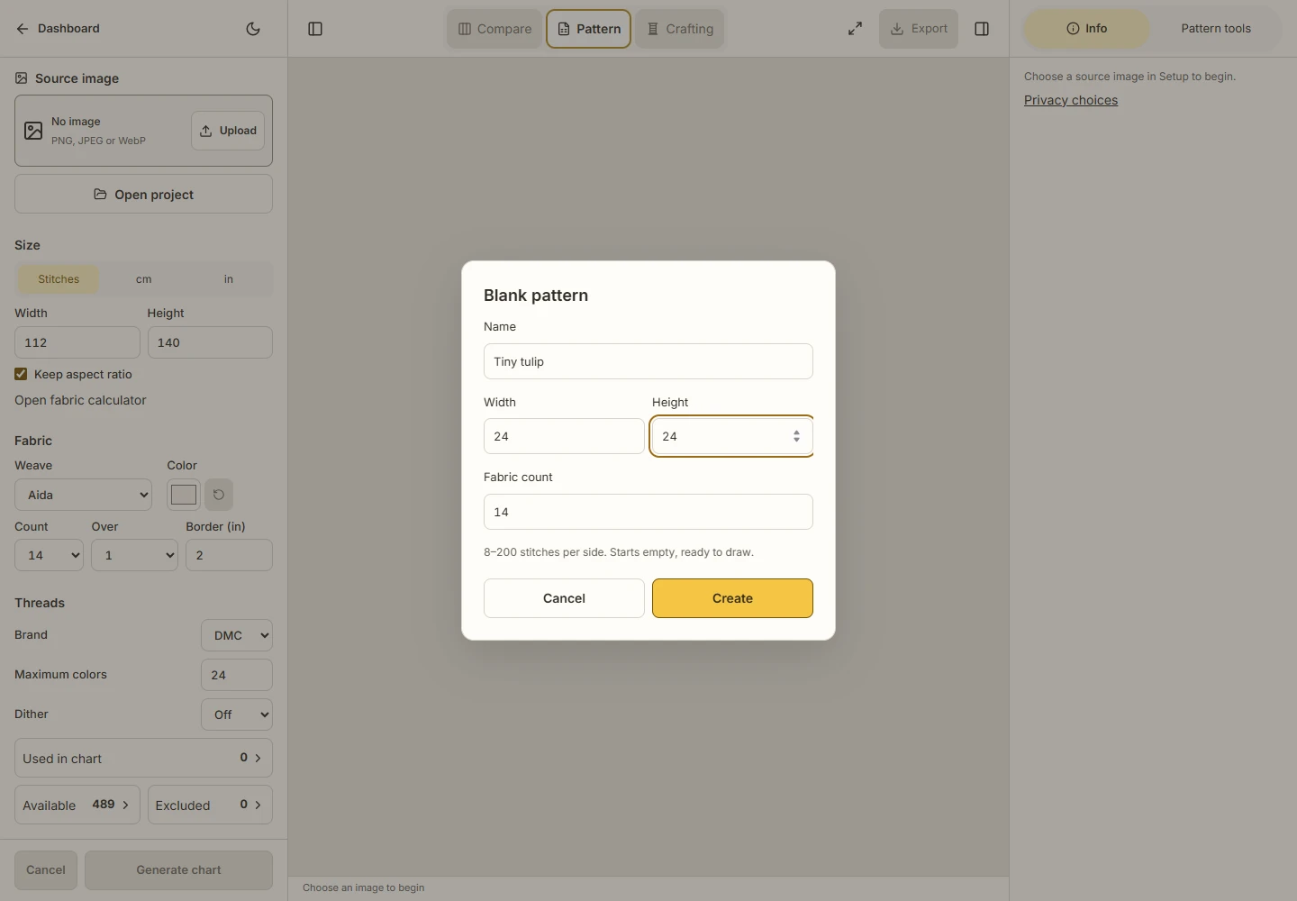
Task: Open the Dither dropdown
Action: tap(237, 714)
